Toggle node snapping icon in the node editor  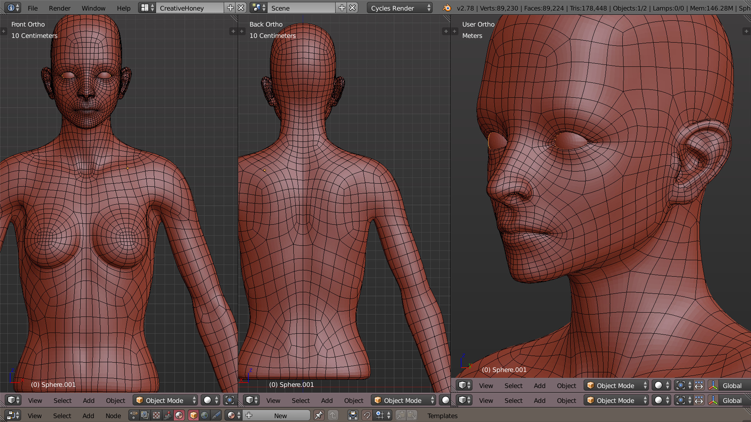(367, 415)
